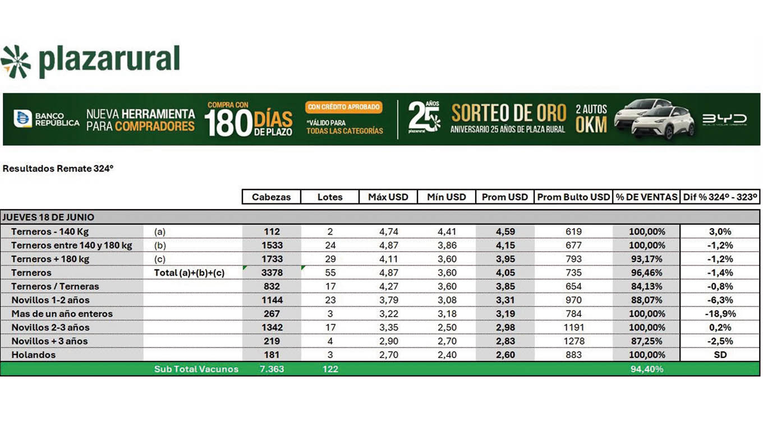This screenshot has height=427, width=763.
Task: Click Prom USD value 4,15
Action: coord(505,245)
